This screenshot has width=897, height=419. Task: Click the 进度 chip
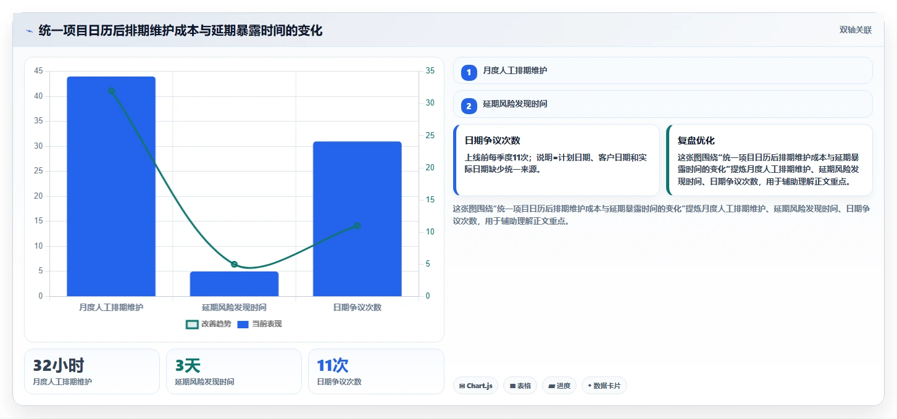click(559, 386)
